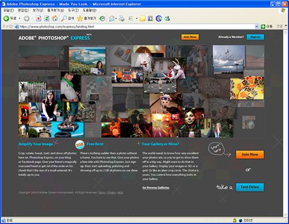Open History with the green clock icon
Screen dimensions: 289x224
tap(102, 18)
